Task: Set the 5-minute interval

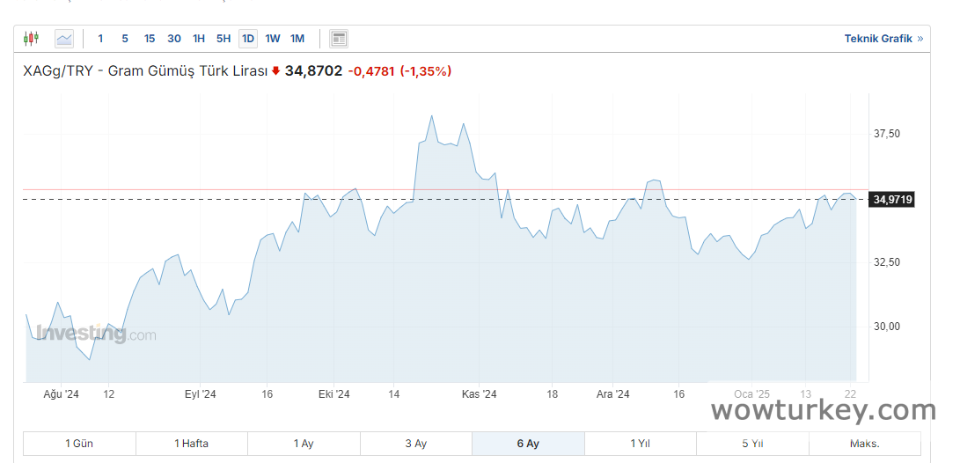Action: [x=125, y=39]
